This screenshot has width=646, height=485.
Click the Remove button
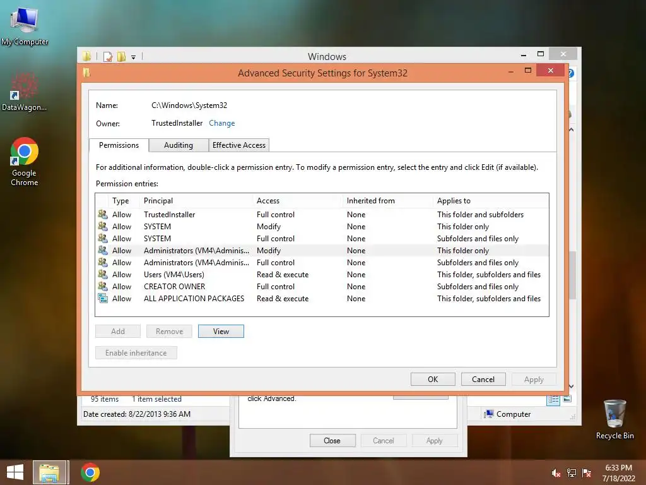169,331
